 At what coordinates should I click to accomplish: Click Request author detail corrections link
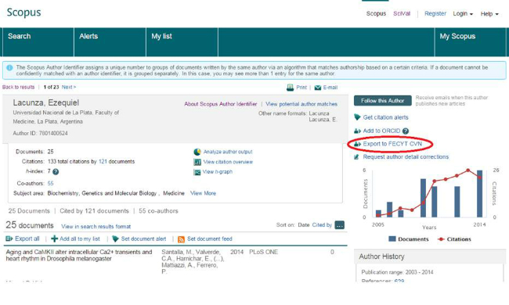[406, 157]
